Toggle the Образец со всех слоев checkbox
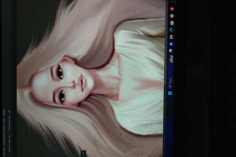 tap(9, 153)
